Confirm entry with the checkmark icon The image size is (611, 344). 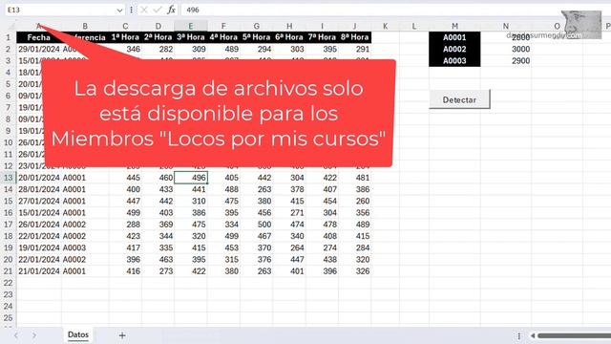158,11
